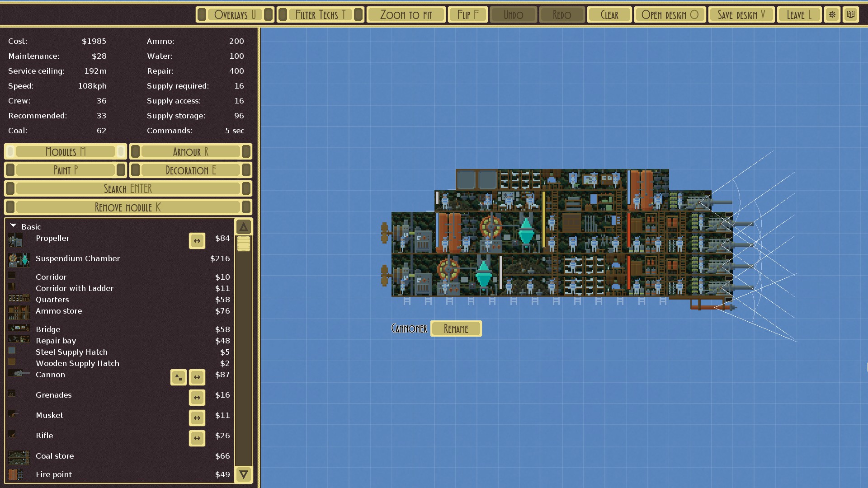Select the Suspendium Chamber module
The width and height of the screenshot is (868, 488).
(x=78, y=259)
